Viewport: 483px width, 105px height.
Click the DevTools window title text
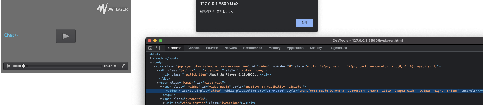coord(367,41)
